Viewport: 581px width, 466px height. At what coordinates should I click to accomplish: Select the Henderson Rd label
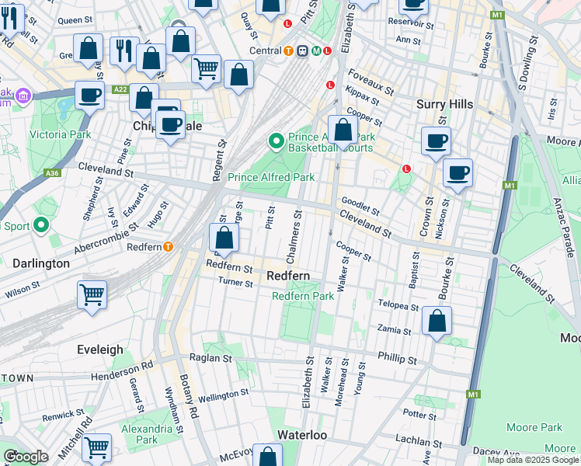(122, 370)
